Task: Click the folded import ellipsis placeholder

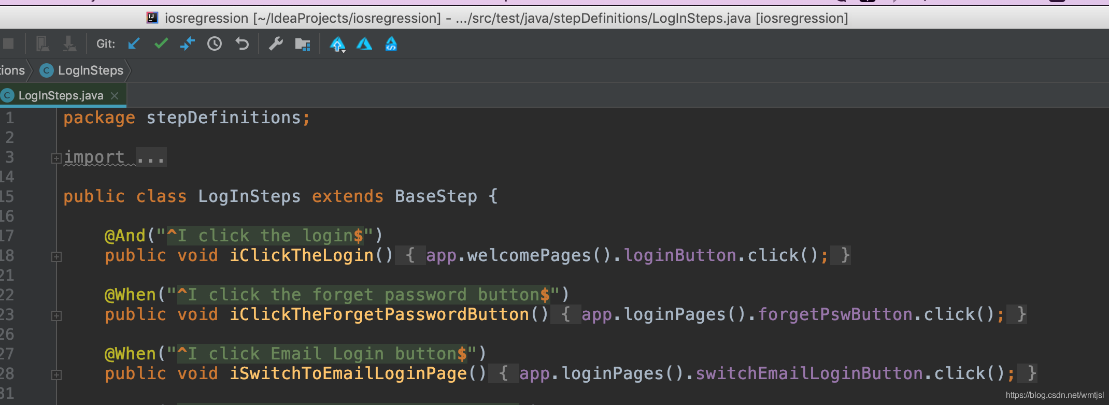Action: (x=151, y=157)
